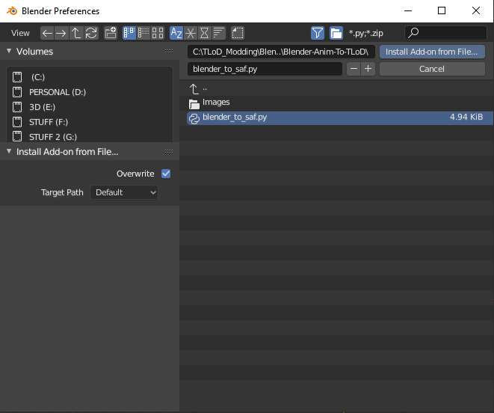Uncheck the Overwrite checkbox
Image resolution: width=494 pixels, height=413 pixels.
click(166, 174)
